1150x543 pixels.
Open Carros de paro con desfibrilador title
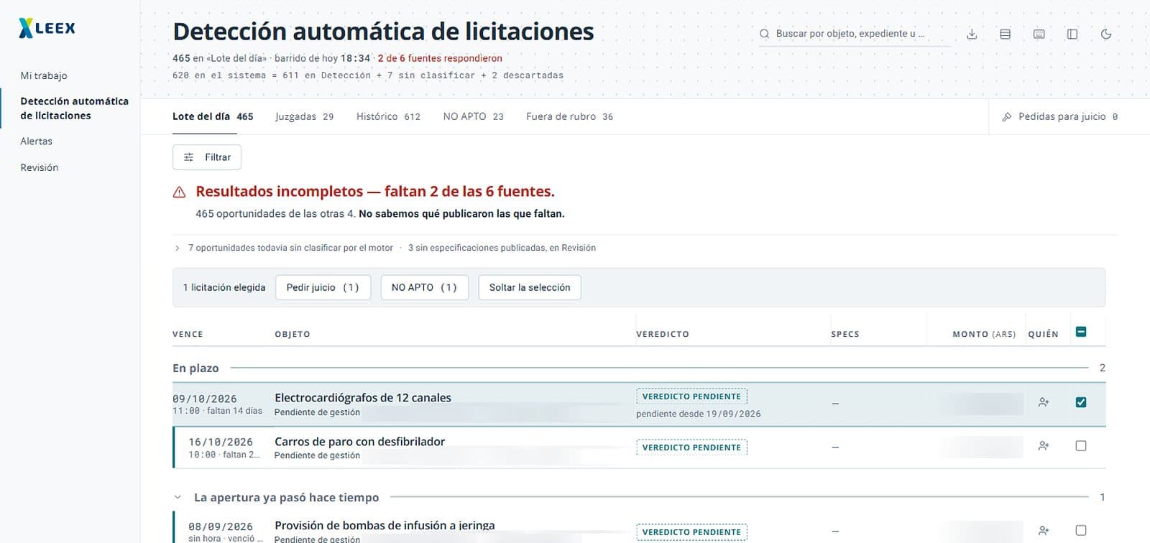(x=359, y=442)
